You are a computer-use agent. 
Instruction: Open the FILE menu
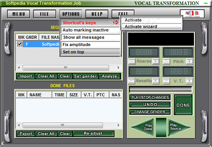(45, 14)
